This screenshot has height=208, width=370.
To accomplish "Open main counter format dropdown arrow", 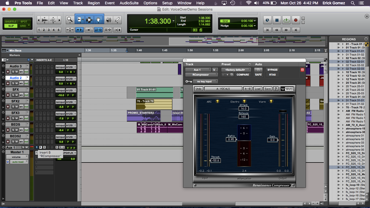I will point(173,21).
